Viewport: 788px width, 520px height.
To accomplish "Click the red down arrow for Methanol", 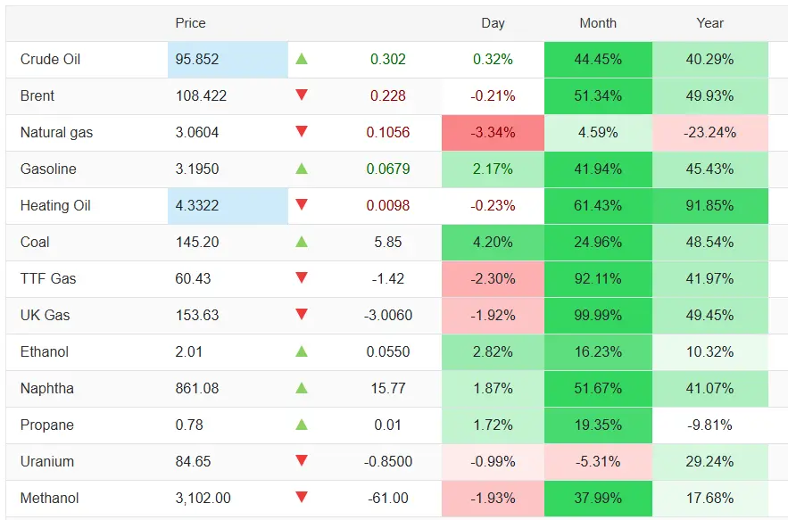I will 302,498.
